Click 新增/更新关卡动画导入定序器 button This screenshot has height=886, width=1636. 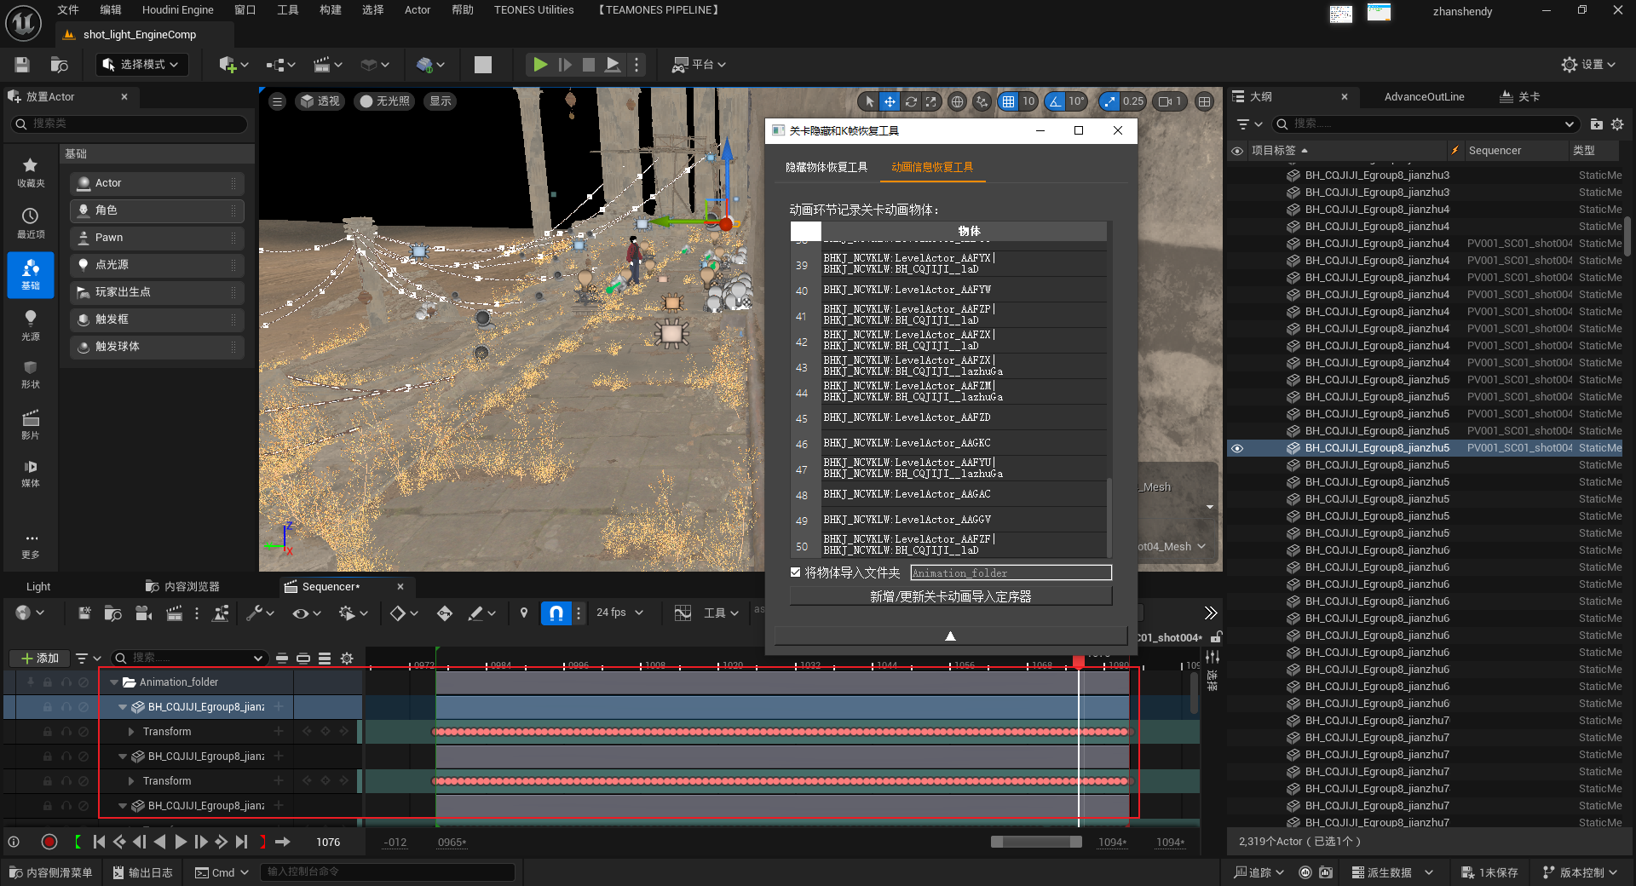[950, 596]
